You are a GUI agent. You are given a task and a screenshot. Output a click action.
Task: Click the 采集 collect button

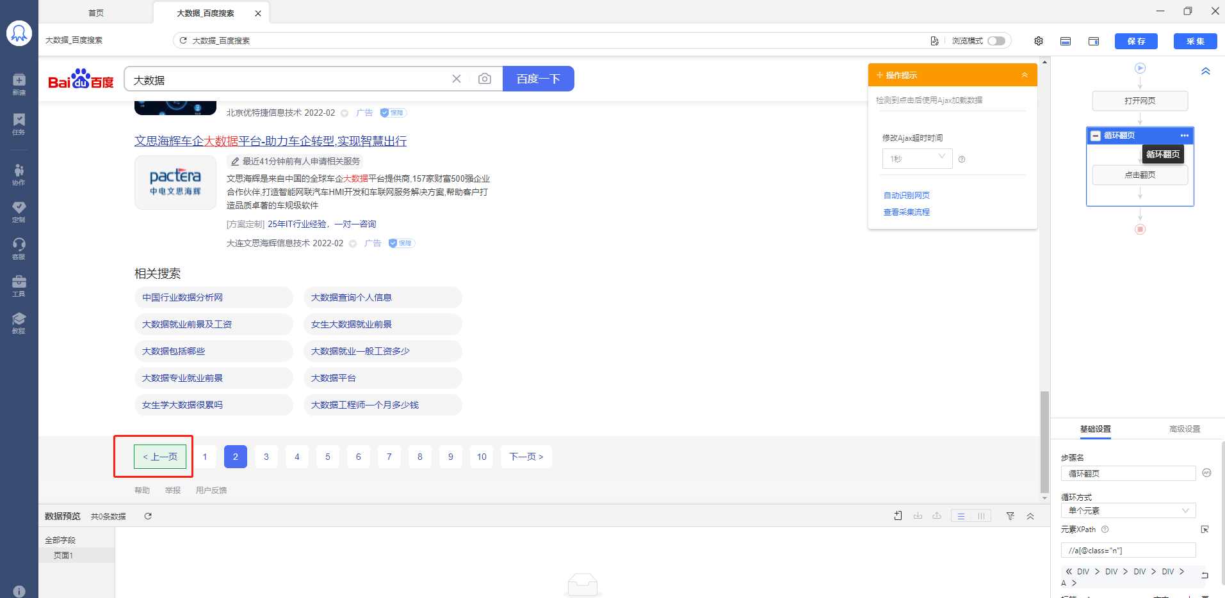1196,41
